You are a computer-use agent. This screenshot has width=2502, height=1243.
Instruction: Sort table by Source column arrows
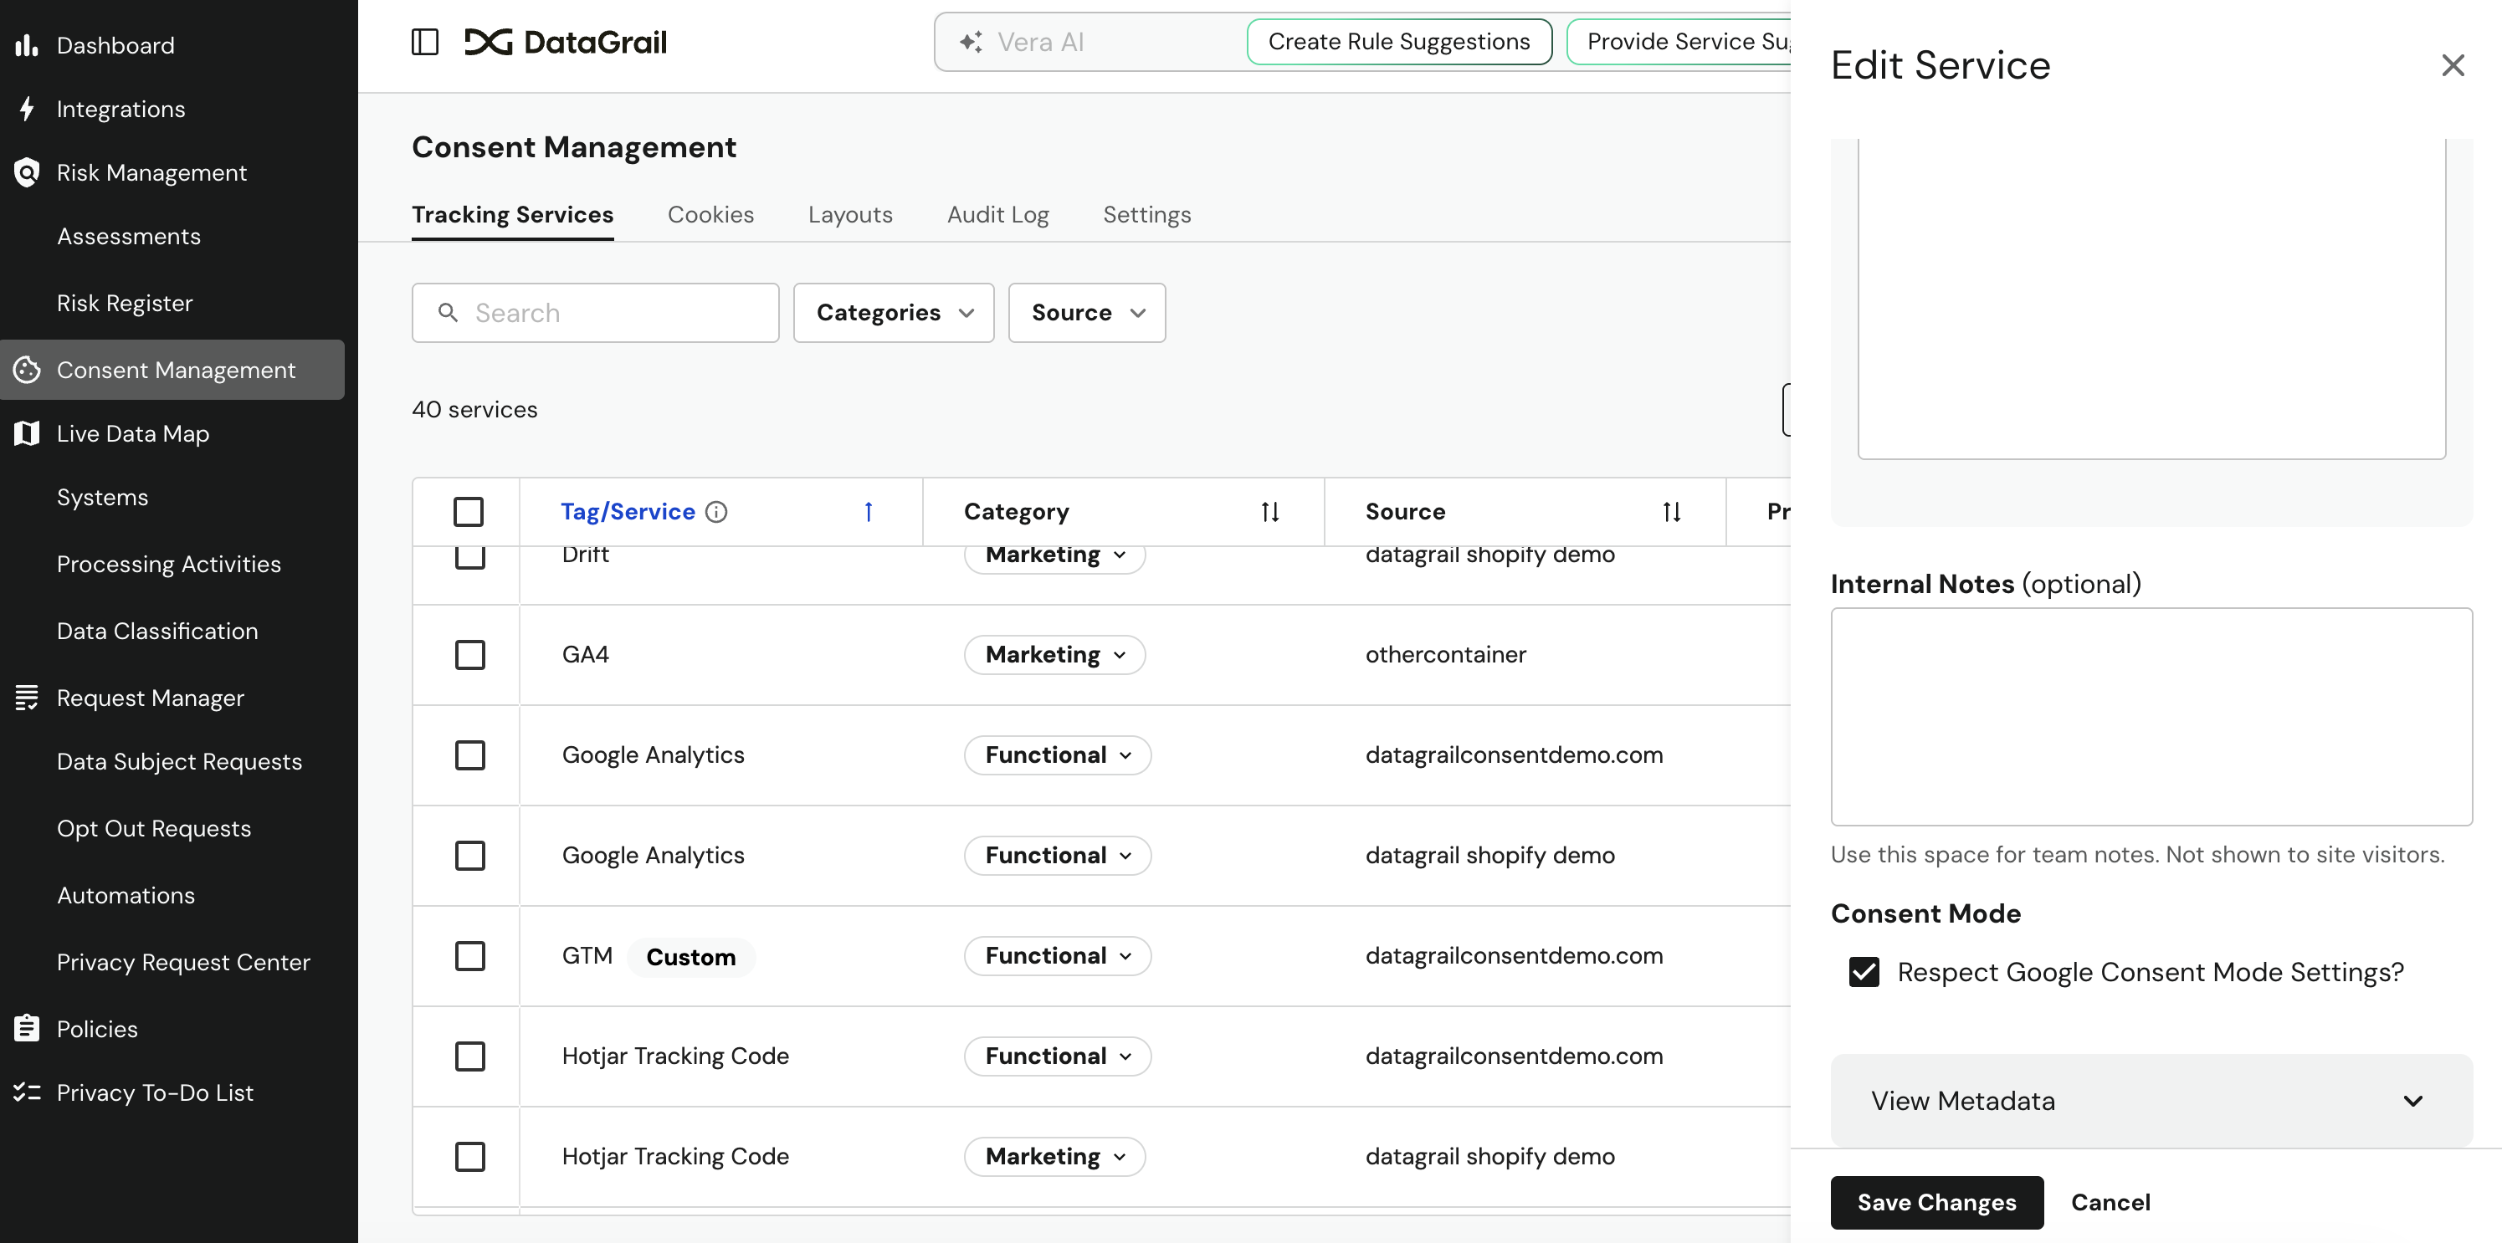[x=1670, y=512]
